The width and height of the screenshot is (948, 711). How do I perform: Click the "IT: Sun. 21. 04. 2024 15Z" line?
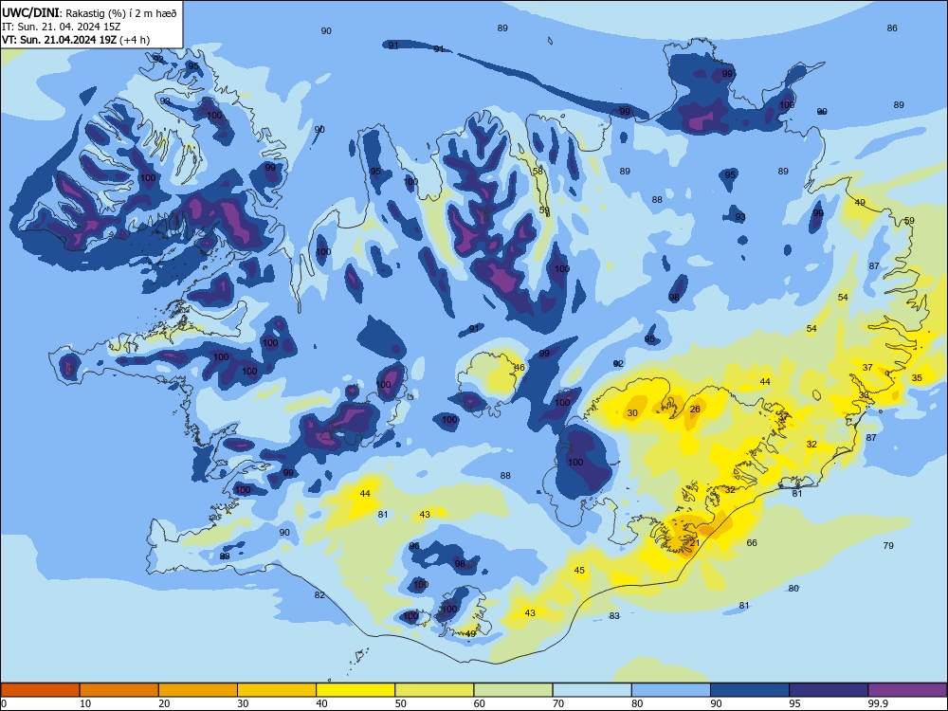coord(61,27)
